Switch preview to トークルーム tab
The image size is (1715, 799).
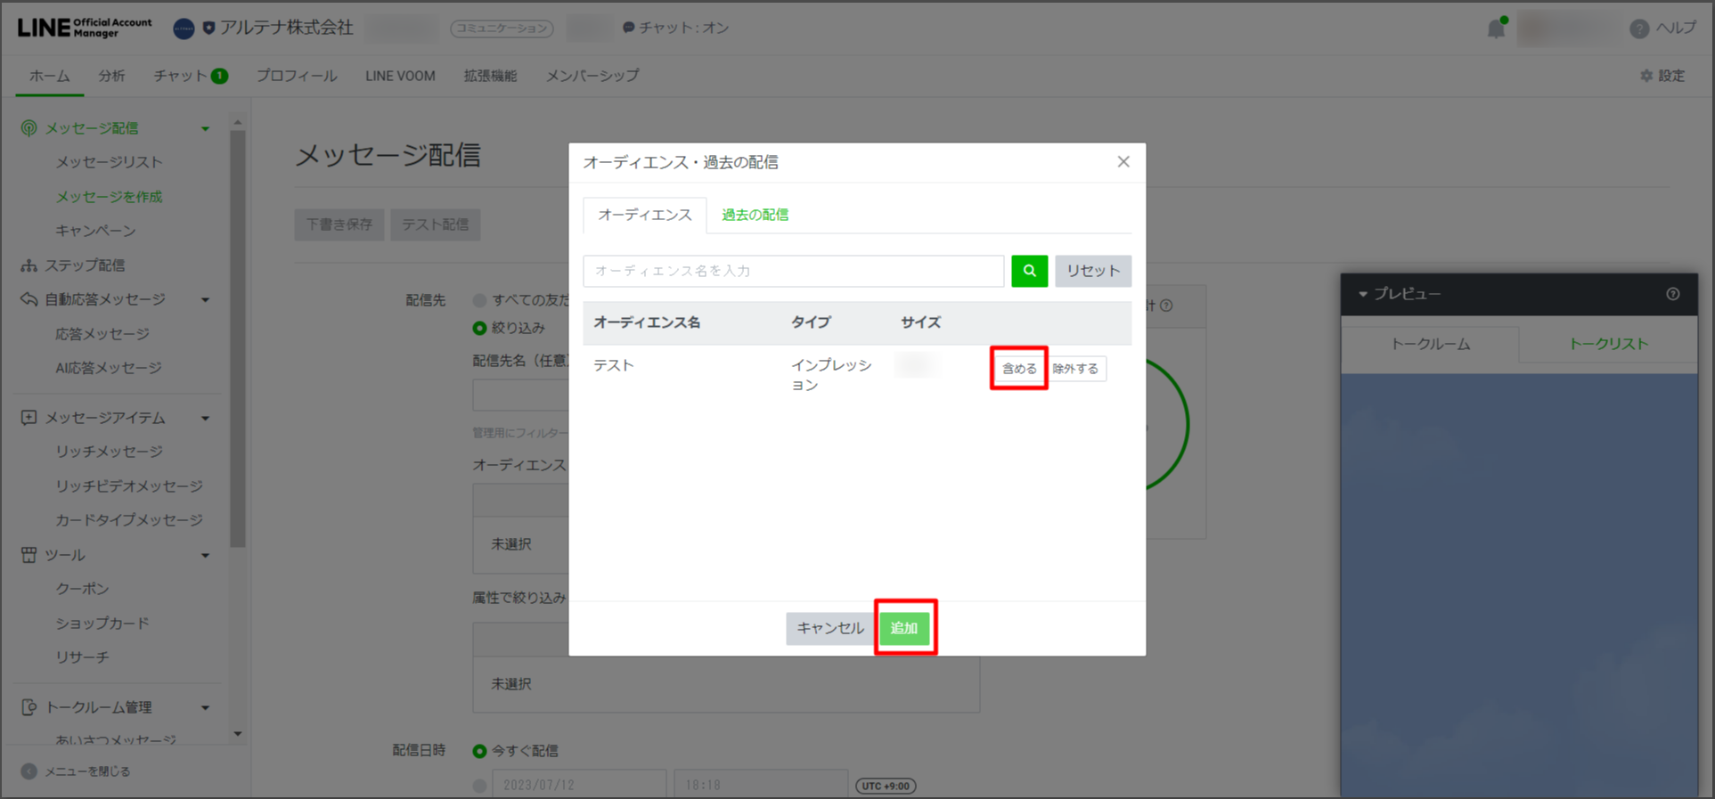[x=1430, y=344]
